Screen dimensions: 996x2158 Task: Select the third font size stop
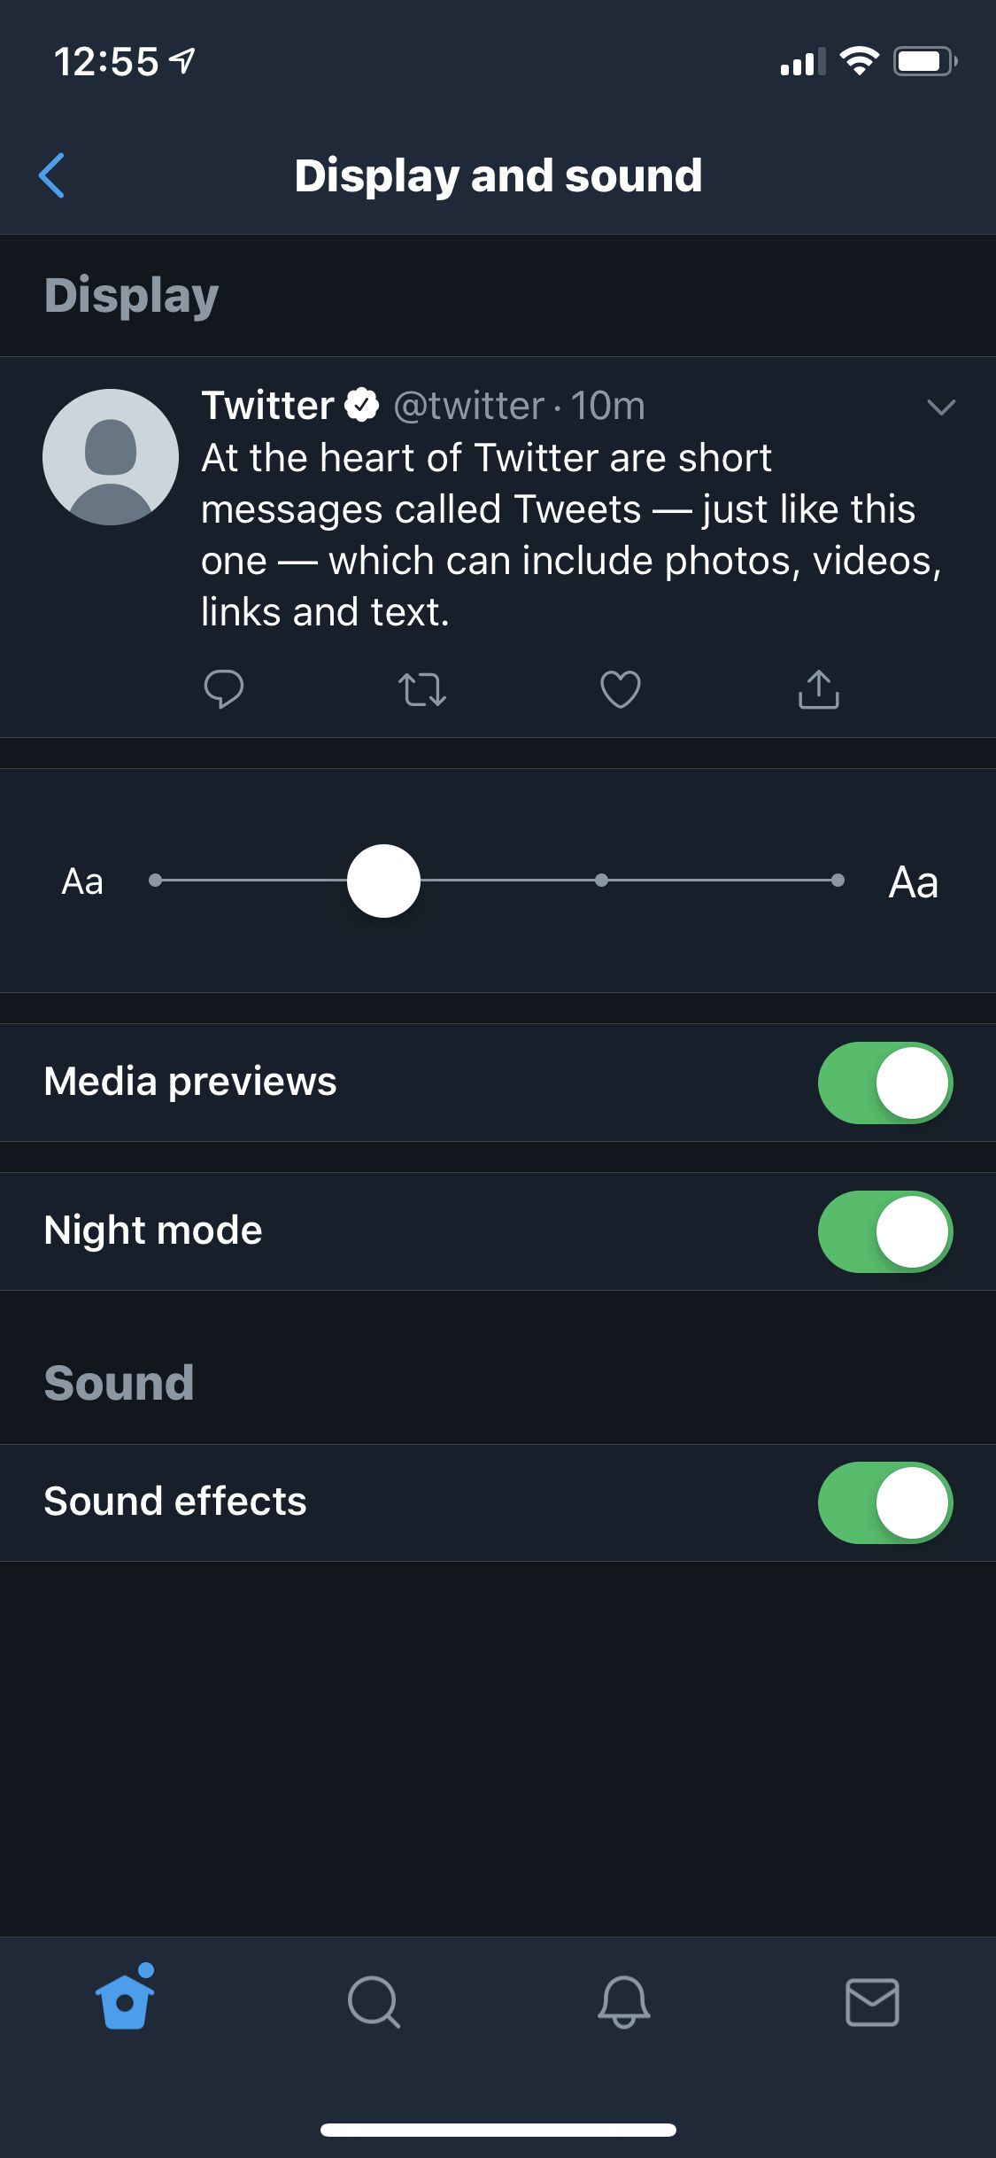coord(601,881)
